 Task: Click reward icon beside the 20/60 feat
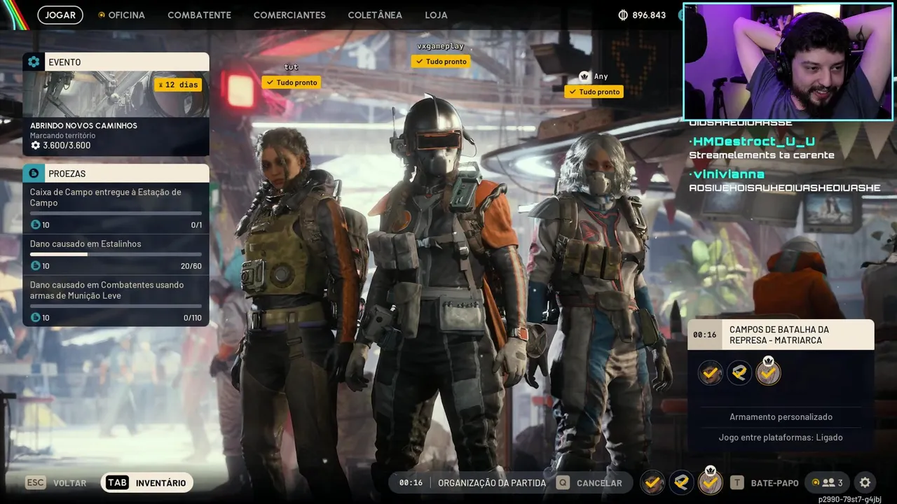36,266
